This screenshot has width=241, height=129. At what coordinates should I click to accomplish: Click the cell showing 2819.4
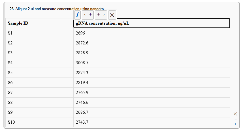click(151, 83)
